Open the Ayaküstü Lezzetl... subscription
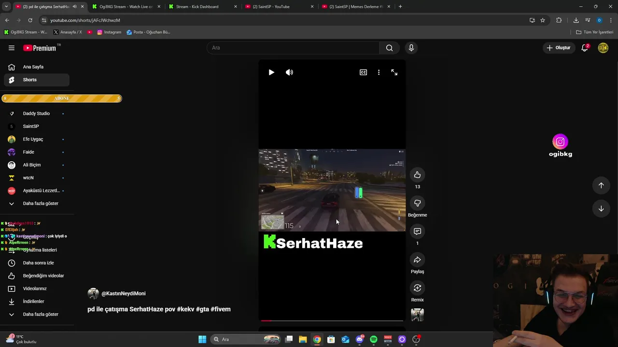Screen dimensions: 618x347 [37, 190]
